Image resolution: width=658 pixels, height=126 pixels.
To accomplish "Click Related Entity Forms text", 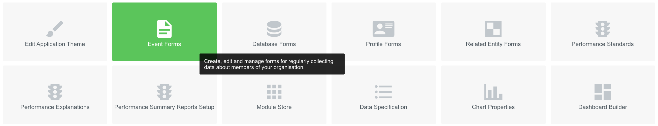I will (x=493, y=44).
